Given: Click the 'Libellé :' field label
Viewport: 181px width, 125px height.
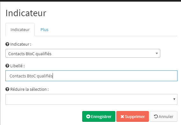Looking at the screenshot, I should click(17, 66).
